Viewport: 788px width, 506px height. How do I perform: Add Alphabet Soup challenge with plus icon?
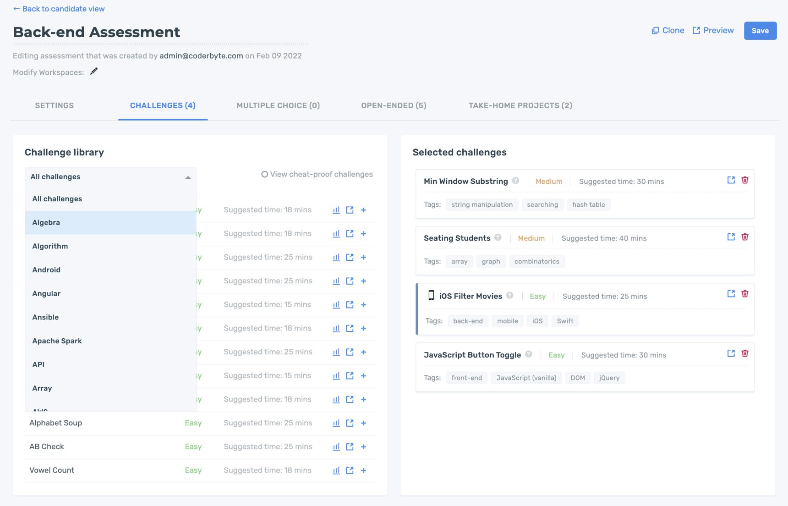pyautogui.click(x=363, y=423)
